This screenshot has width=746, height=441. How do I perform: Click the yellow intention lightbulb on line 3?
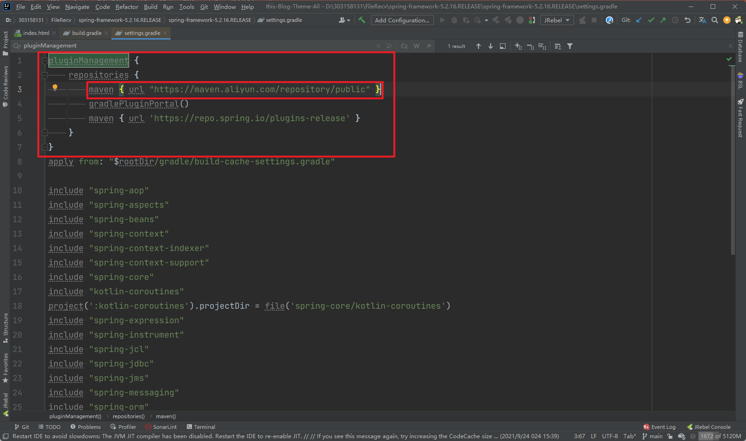click(x=55, y=88)
